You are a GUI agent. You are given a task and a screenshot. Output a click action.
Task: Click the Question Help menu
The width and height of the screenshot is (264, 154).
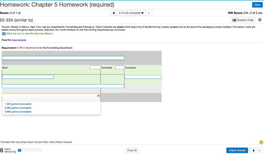click(243, 20)
